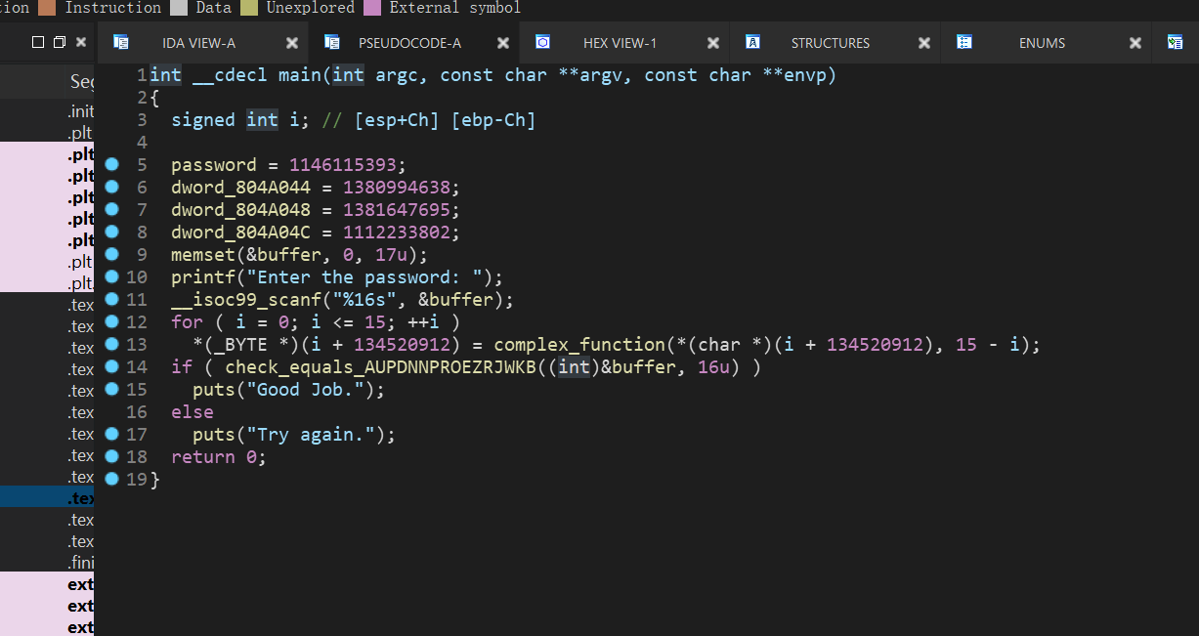Viewport: 1199px width, 636px height.
Task: Toggle breakpoint on the printf line
Action: [x=111, y=276]
